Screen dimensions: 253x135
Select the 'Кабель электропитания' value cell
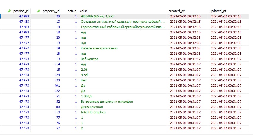pos(122,48)
